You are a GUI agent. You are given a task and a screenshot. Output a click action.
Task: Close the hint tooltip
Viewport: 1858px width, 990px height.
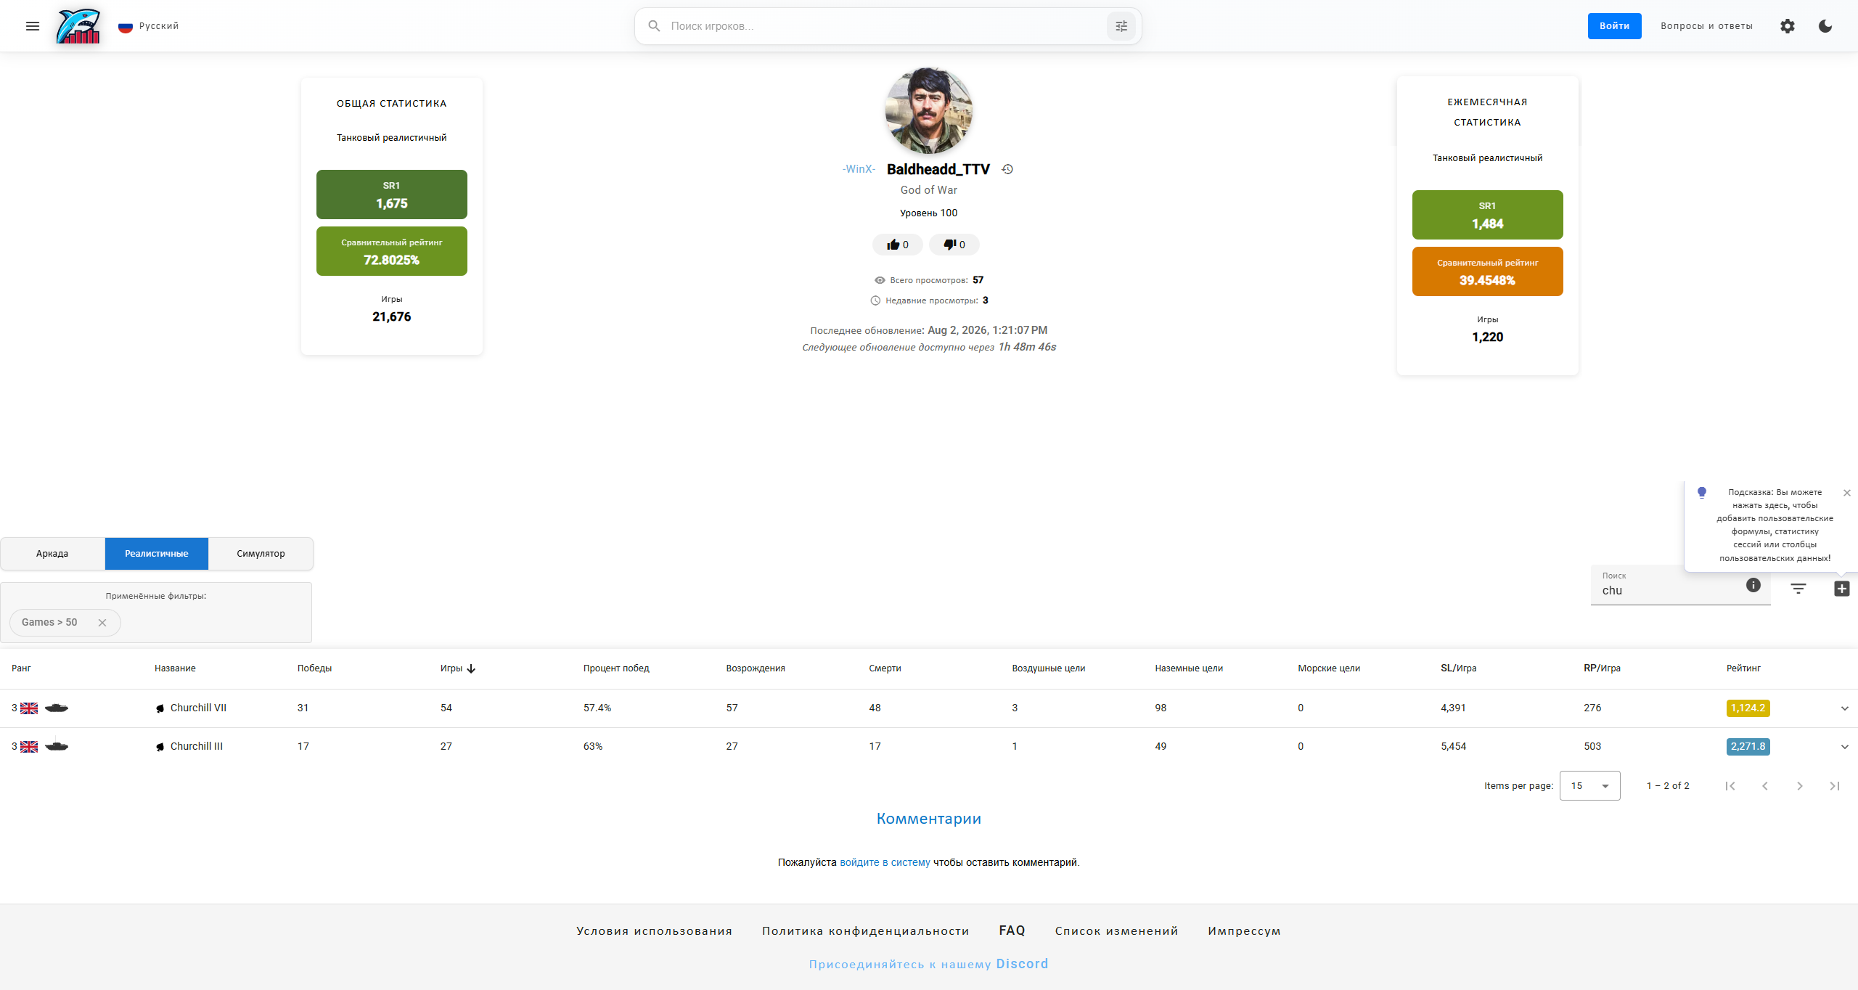click(1847, 493)
